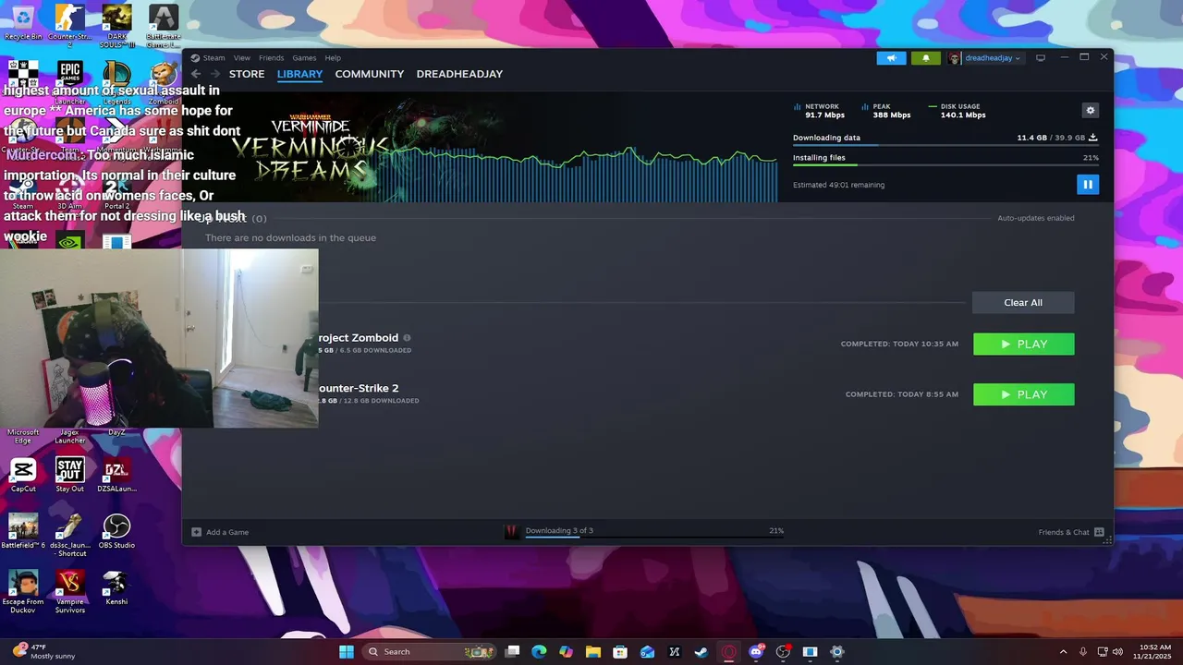Screen dimensions: 1183x665
Task: Select the Kenshi desktop shortcut
Action: point(116,588)
